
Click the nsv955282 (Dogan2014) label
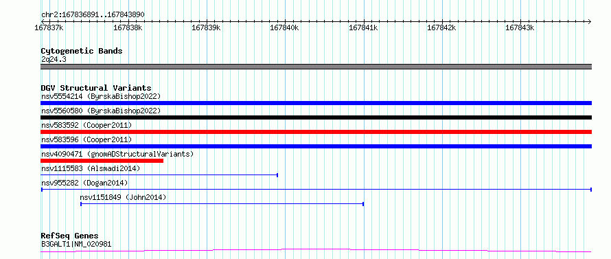84,183
